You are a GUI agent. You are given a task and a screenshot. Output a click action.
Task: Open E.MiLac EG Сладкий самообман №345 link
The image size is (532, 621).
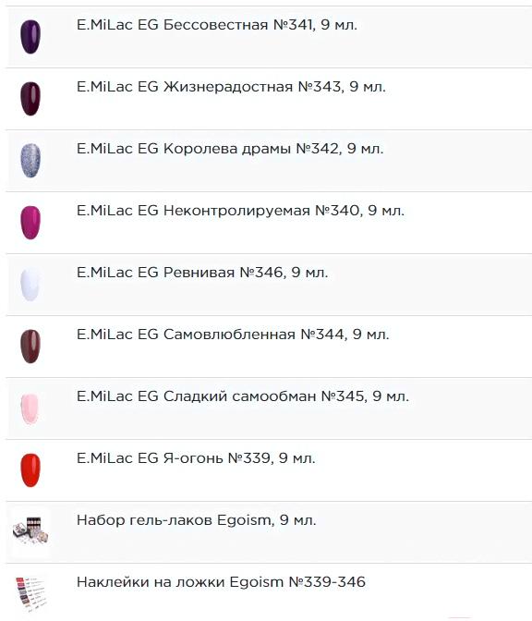[x=242, y=396]
